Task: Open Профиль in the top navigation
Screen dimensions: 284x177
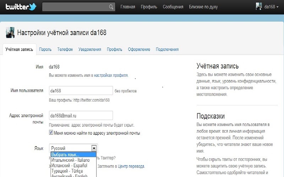Action: point(149,7)
